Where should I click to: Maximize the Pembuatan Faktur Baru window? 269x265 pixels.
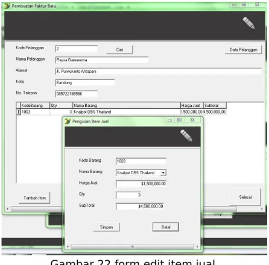click(244, 4)
